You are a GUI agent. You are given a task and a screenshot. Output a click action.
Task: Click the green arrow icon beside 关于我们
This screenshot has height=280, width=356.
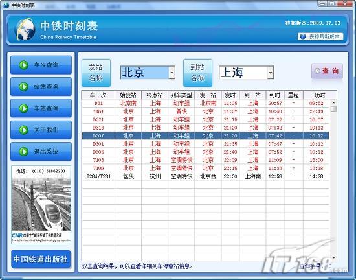point(23,130)
